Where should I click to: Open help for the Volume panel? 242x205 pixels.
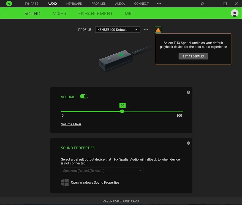click(x=188, y=92)
